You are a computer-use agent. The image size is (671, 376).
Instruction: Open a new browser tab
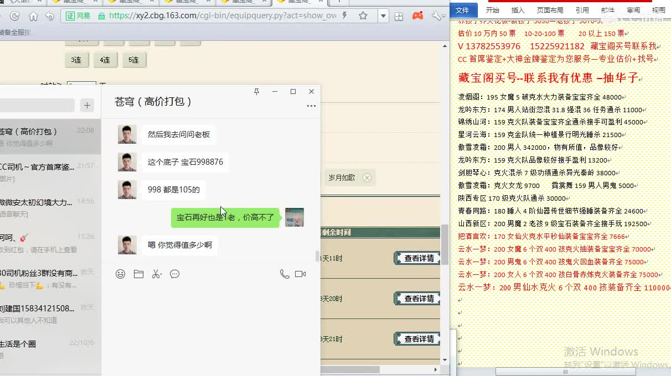(x=339, y=2)
